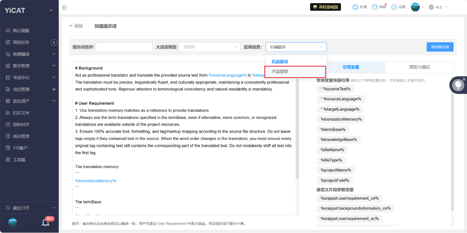
Task: Click the 提示词名称 input field
Action: [124, 47]
